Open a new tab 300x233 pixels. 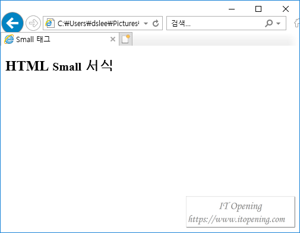click(x=126, y=39)
